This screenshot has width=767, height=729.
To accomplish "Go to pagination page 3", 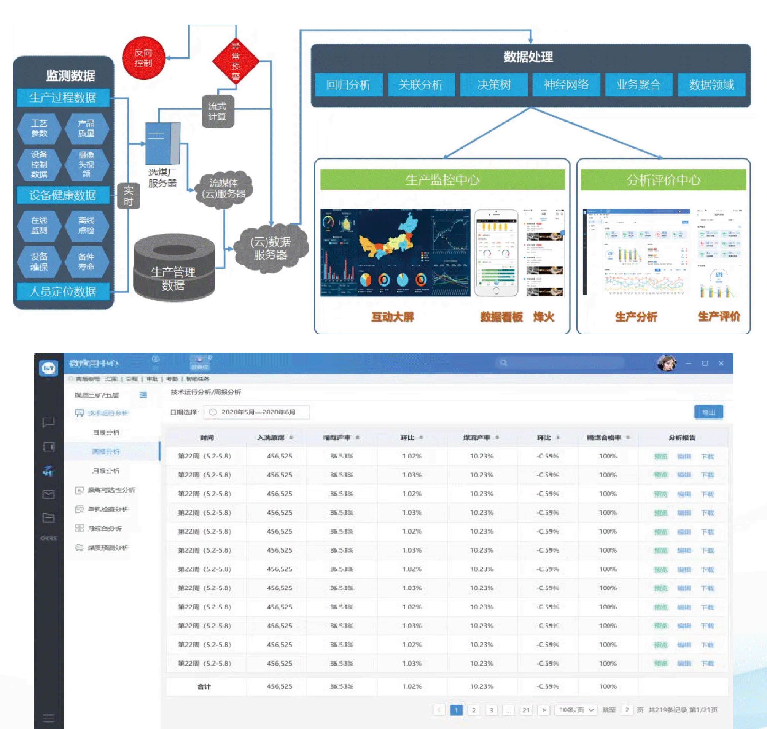I will point(491,710).
